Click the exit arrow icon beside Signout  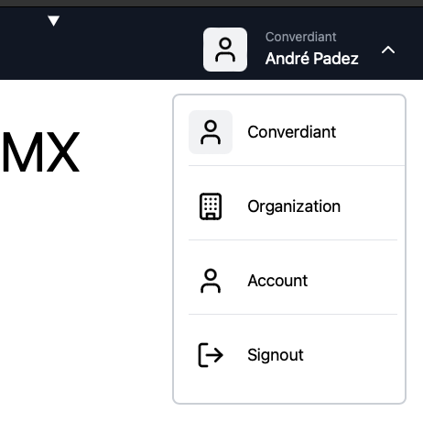coord(211,355)
